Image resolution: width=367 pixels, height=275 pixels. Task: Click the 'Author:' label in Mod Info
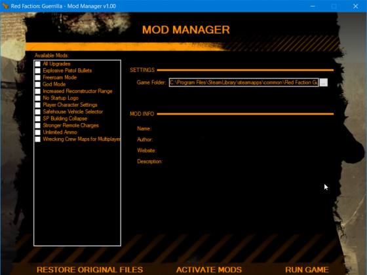tap(145, 139)
